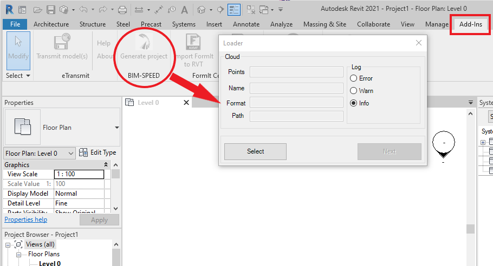Click the Level 0 view tab icon
This screenshot has width=493, height=266.
click(x=129, y=102)
